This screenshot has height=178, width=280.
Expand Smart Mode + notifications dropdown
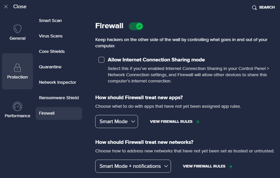(133, 166)
